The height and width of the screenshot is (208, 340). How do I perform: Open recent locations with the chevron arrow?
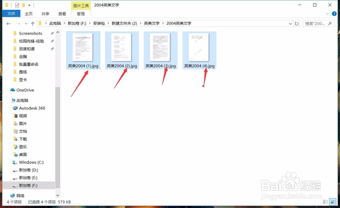coord(26,23)
